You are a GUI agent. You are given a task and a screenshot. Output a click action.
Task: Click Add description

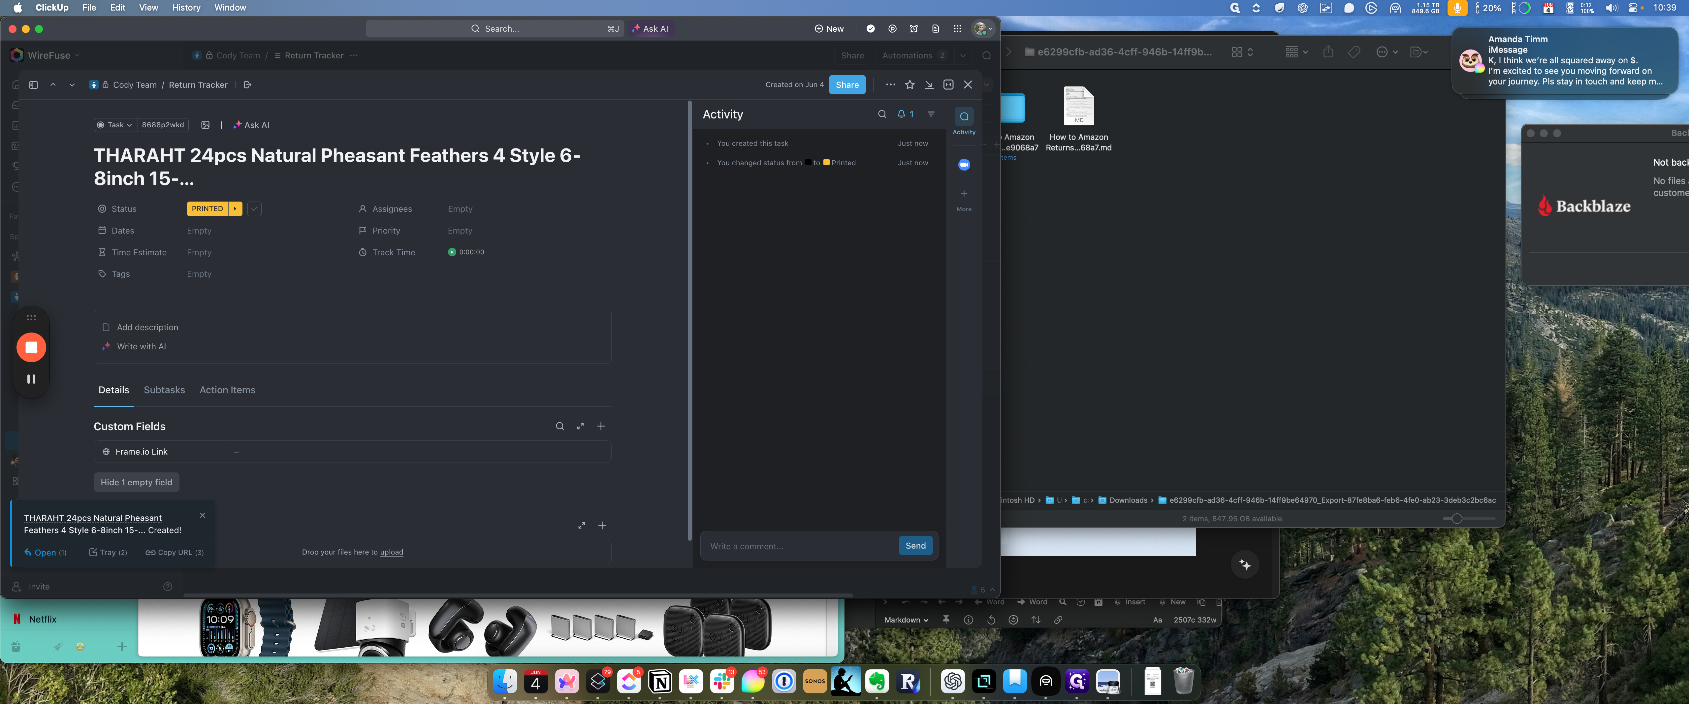147,327
